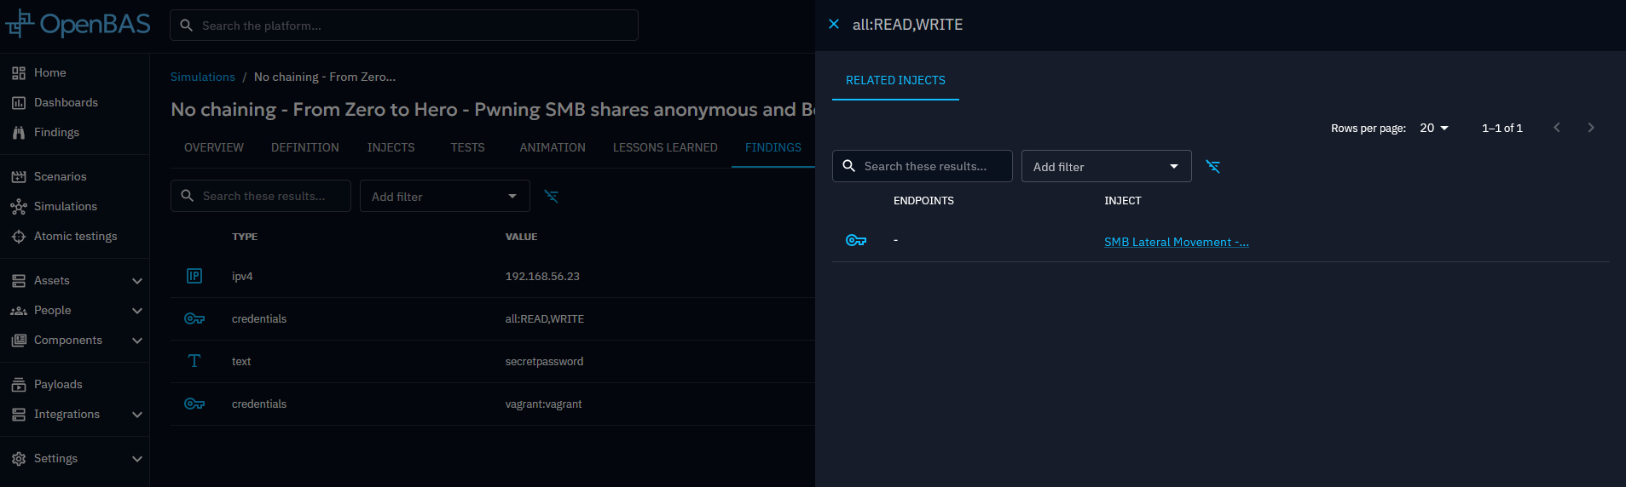Go to Atomic testings in the sidebar

tap(75, 236)
